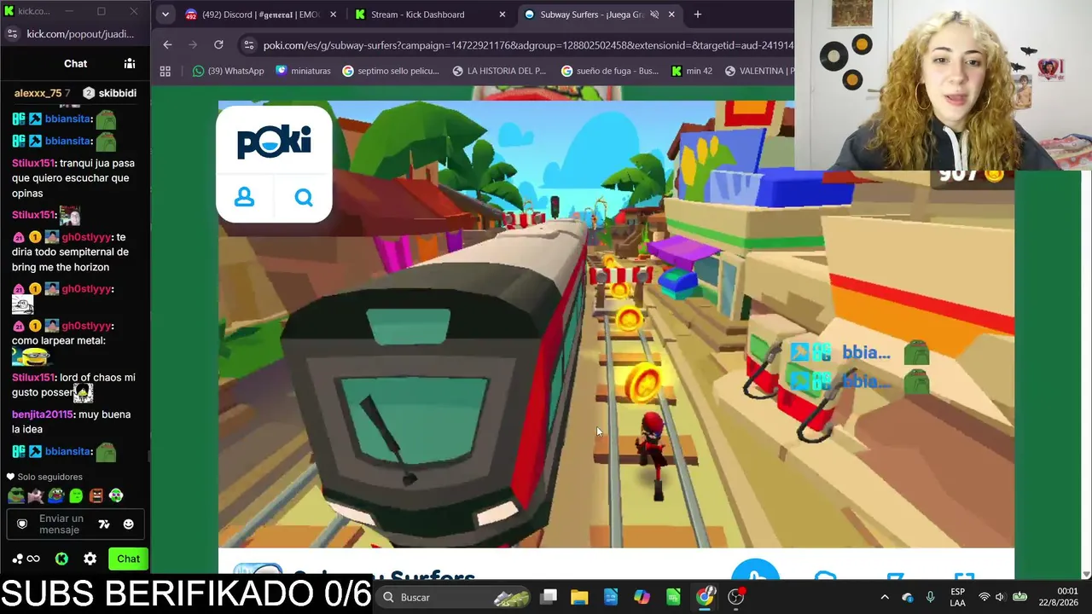The image size is (1092, 614).
Task: Switch to the Discord #general tab
Action: (x=260, y=14)
